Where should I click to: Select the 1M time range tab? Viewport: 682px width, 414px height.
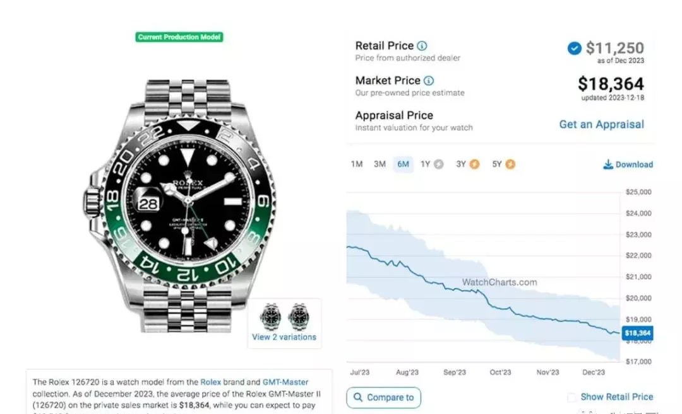click(x=357, y=164)
